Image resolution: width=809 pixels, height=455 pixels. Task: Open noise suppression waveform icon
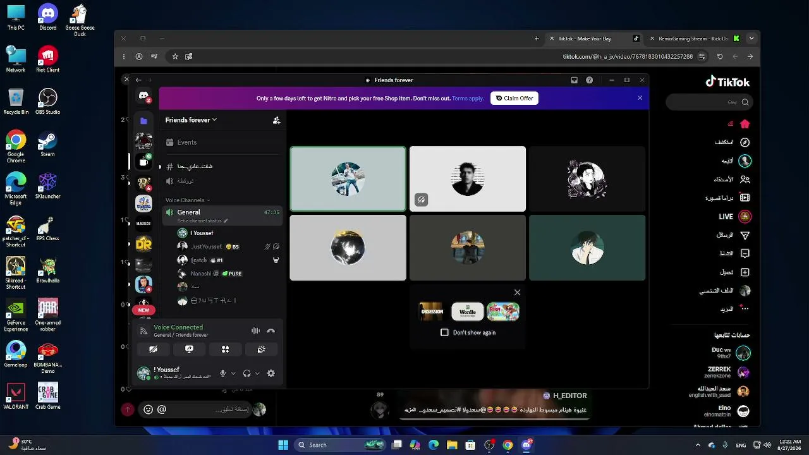[x=255, y=331]
